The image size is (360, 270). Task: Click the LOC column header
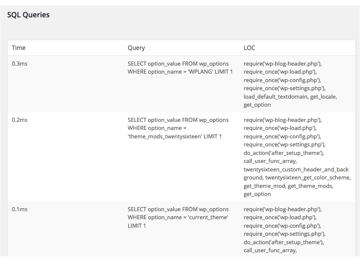[x=249, y=48]
